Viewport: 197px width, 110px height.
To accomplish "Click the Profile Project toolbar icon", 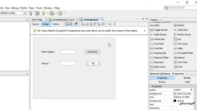I will 60,13.
